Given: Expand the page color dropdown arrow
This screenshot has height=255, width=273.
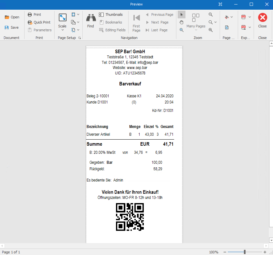Looking at the screenshot, I should [232, 17].
